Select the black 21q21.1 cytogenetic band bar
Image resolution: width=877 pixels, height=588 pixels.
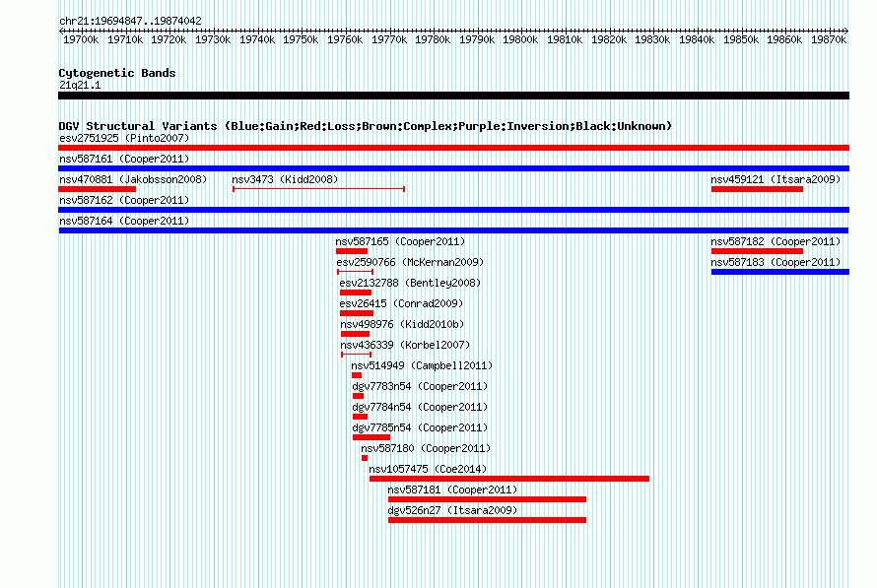click(453, 96)
